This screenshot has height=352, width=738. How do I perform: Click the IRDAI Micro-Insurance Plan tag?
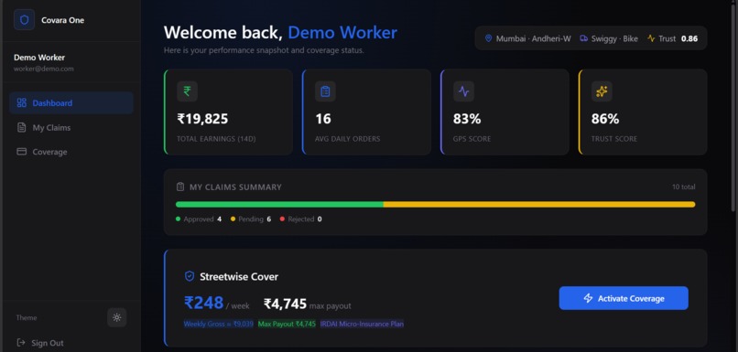[362, 324]
